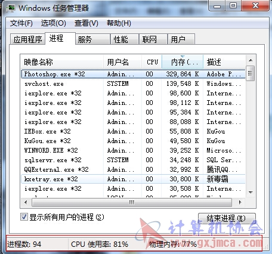Image resolution: width=272 pixels, height=254 pixels.
Task: Click the horizontal scrollbar left arrow
Action: [x=26, y=202]
